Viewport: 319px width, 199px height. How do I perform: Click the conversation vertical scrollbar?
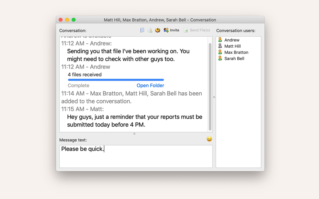tap(210, 87)
